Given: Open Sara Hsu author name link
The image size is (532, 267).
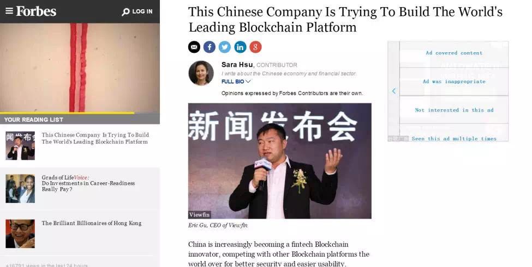Looking at the screenshot, I should tap(237, 65).
